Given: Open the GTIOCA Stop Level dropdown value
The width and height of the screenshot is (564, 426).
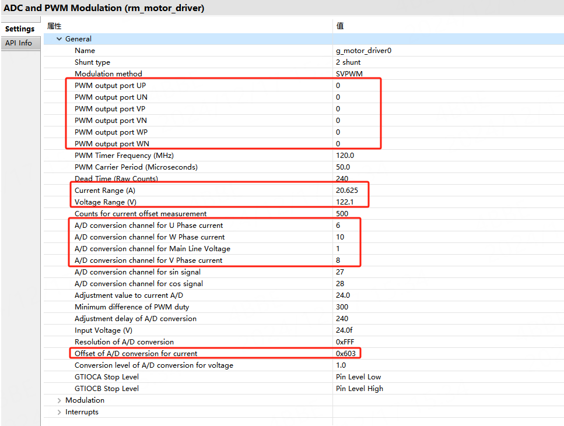Looking at the screenshot, I should 358,377.
